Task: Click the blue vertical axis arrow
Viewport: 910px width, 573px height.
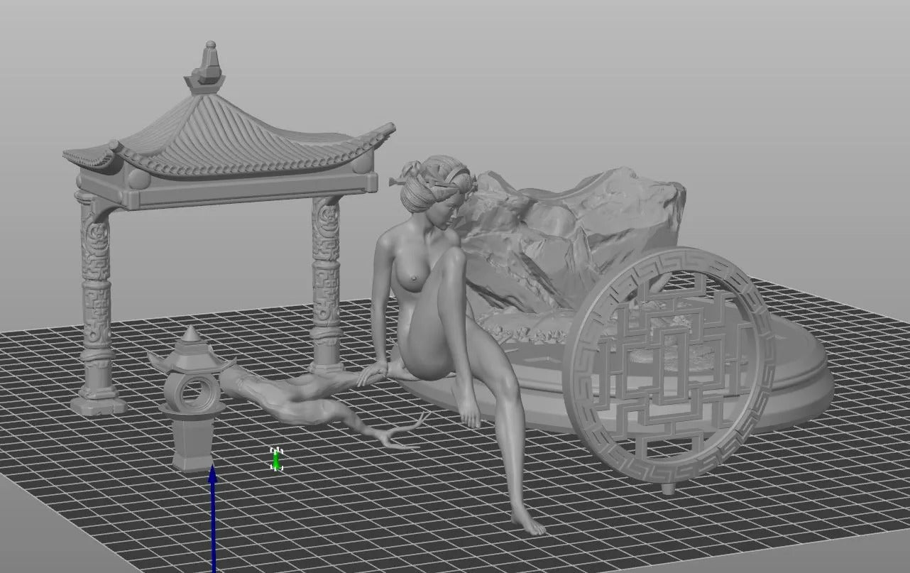Action: (x=212, y=518)
